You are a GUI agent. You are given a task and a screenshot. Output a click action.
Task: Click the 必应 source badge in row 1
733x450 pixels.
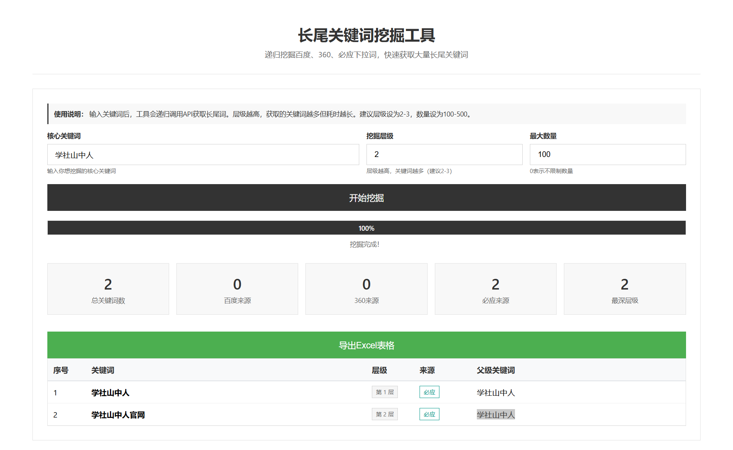click(429, 392)
